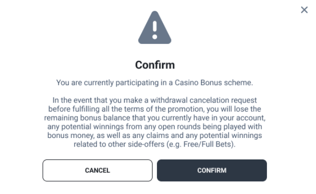Click the line starting 'In the event'
Screen dimensions: 316x194
[x=154, y=100]
